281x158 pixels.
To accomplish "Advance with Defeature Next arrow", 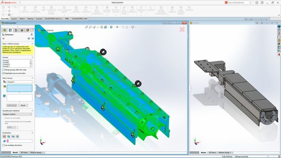I will click(x=33, y=39).
